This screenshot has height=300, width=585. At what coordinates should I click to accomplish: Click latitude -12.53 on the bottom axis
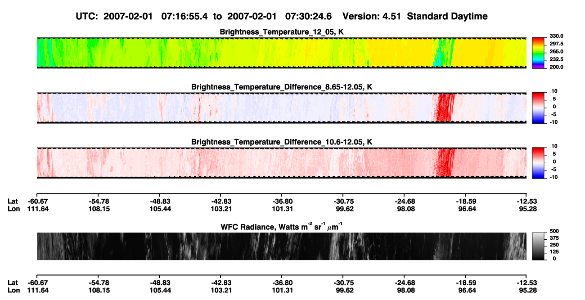click(527, 283)
